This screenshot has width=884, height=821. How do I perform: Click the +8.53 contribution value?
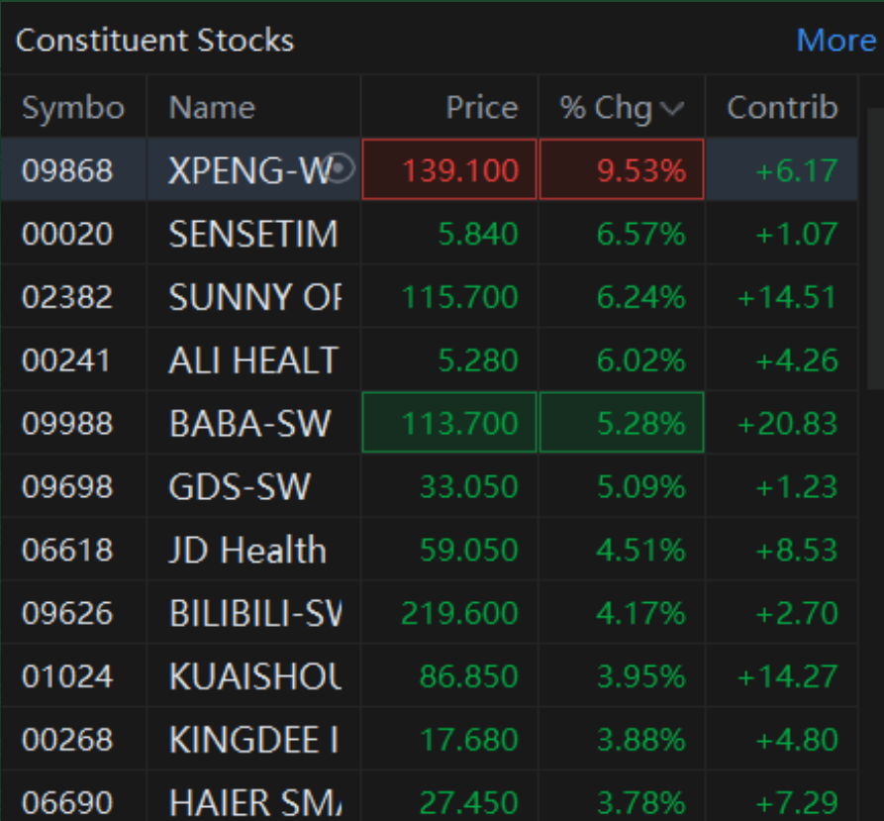click(x=797, y=550)
